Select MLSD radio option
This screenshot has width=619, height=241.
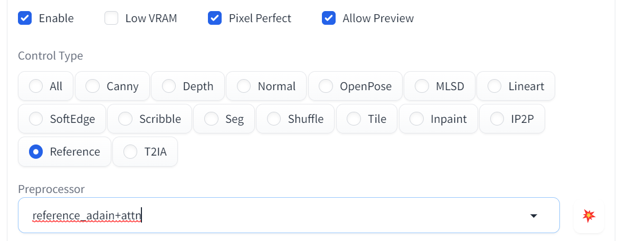[x=422, y=86]
